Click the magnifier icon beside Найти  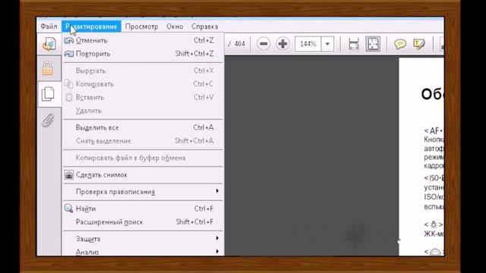[x=68, y=209]
